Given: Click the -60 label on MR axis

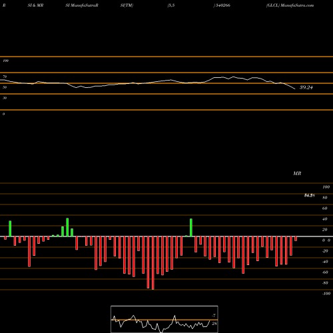Looking at the screenshot, I should (x=325, y=272).
